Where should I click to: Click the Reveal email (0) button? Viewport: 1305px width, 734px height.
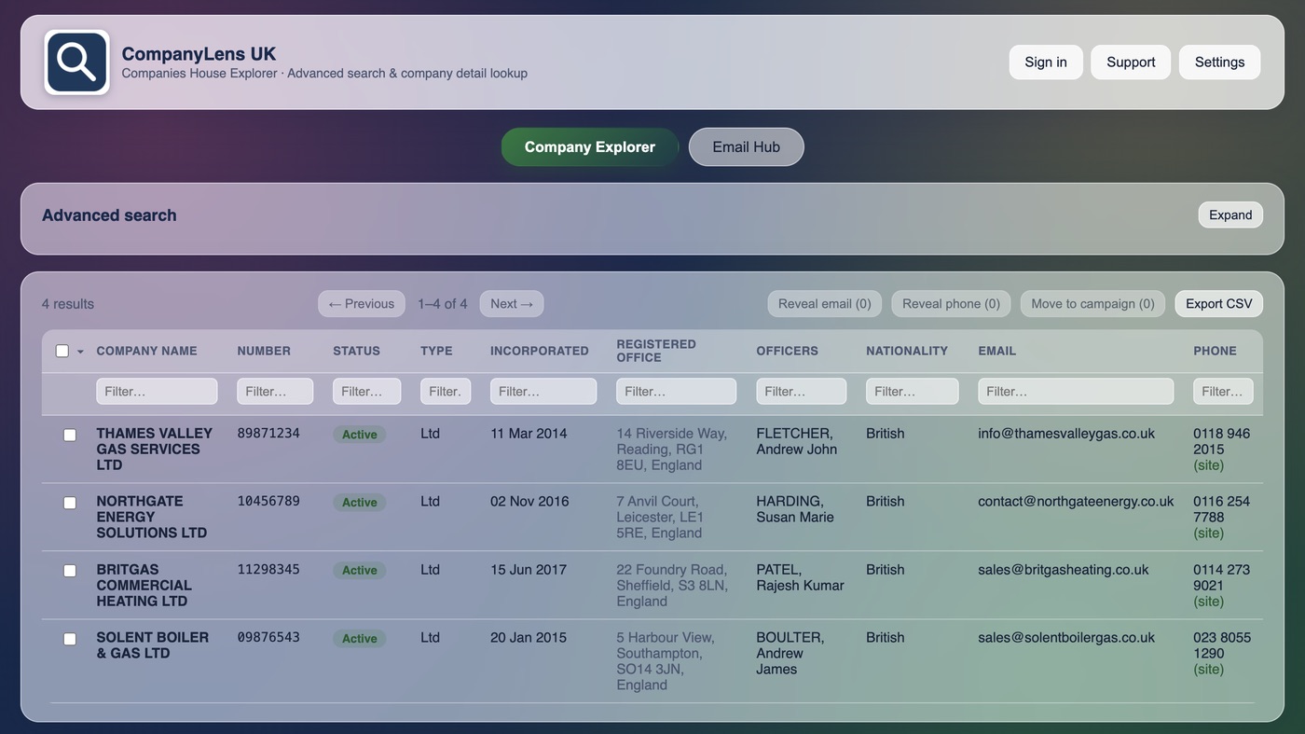[x=825, y=304]
